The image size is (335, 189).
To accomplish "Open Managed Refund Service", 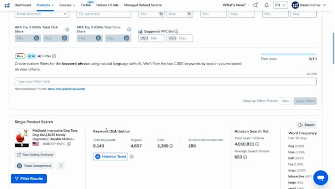I will (143, 5).
